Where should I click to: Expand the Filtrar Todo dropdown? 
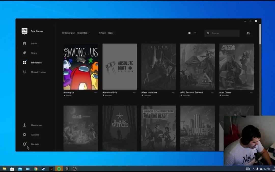point(111,33)
